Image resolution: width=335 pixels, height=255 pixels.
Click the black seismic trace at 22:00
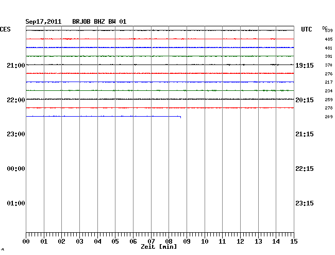point(160,99)
